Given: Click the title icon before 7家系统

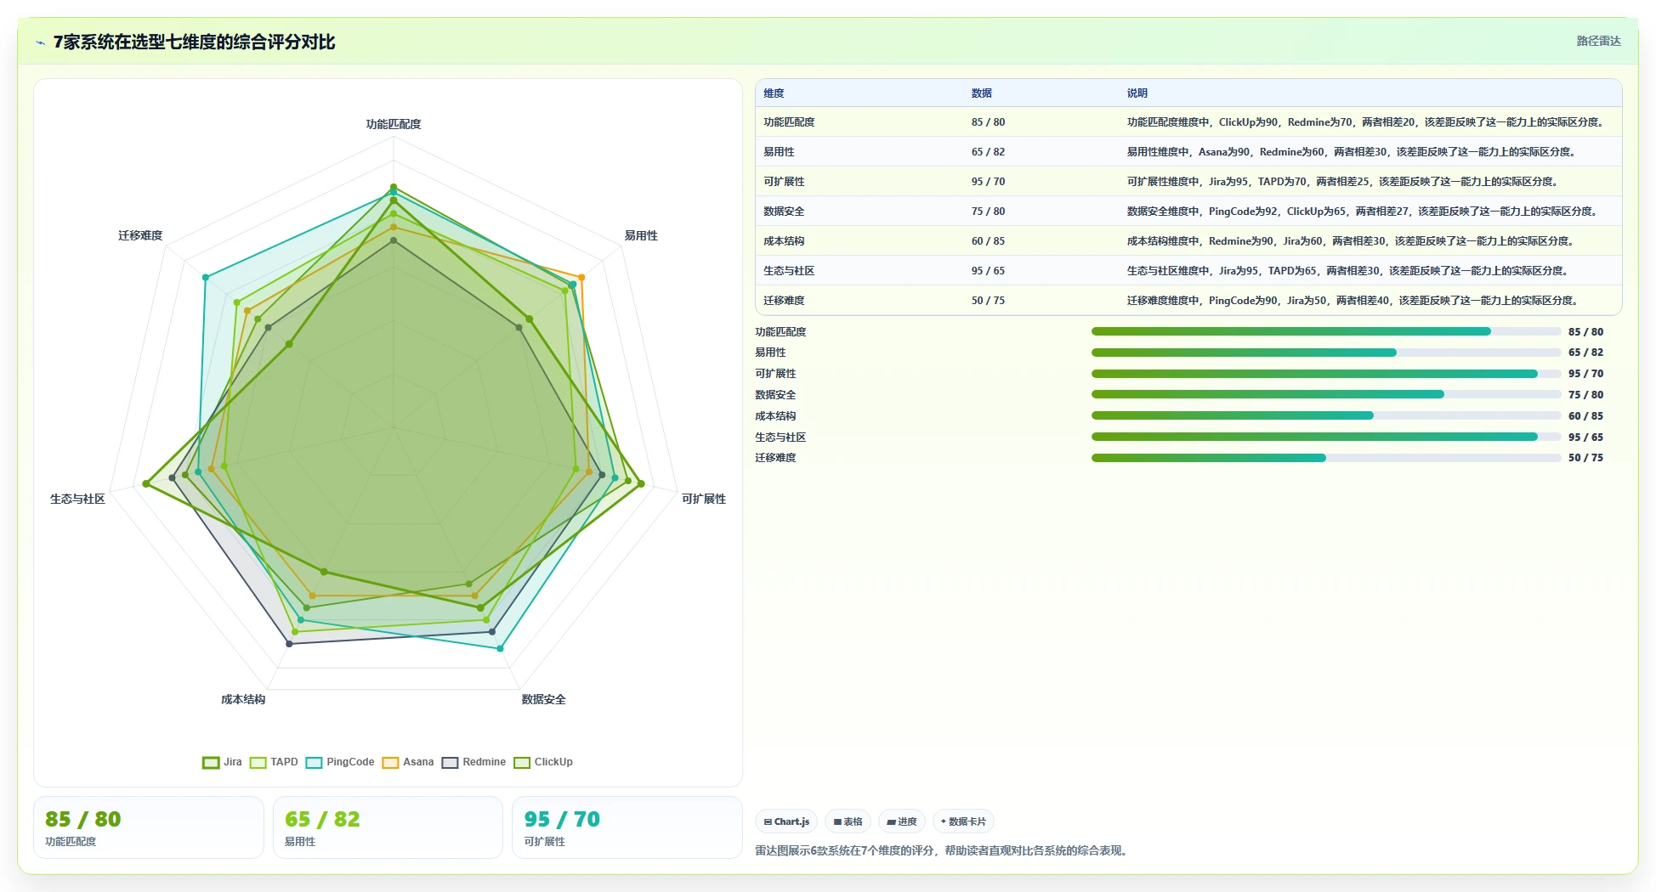Looking at the screenshot, I should 41,42.
